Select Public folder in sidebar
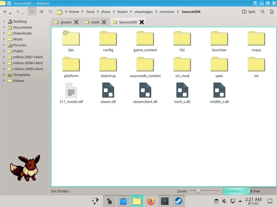Screen dimensions: 277x207 click(x=15, y=51)
